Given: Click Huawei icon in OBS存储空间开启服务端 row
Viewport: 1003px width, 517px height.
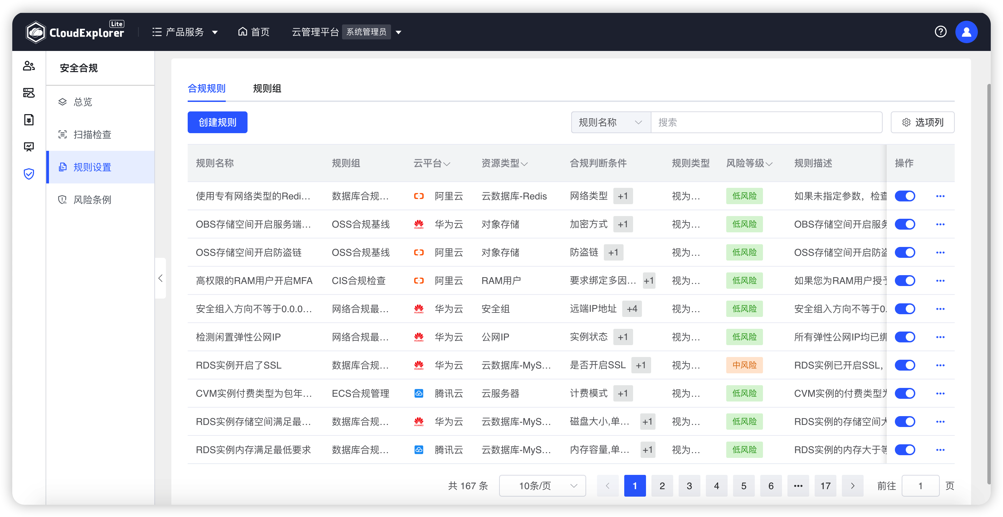Looking at the screenshot, I should [x=419, y=224].
